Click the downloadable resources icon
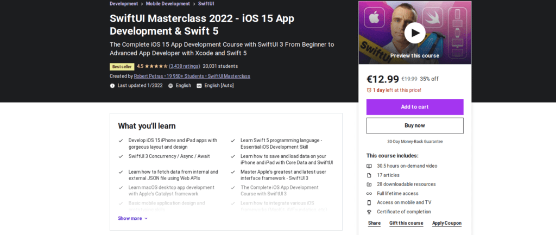Image resolution: width=556 pixels, height=235 pixels. pyautogui.click(x=369, y=185)
